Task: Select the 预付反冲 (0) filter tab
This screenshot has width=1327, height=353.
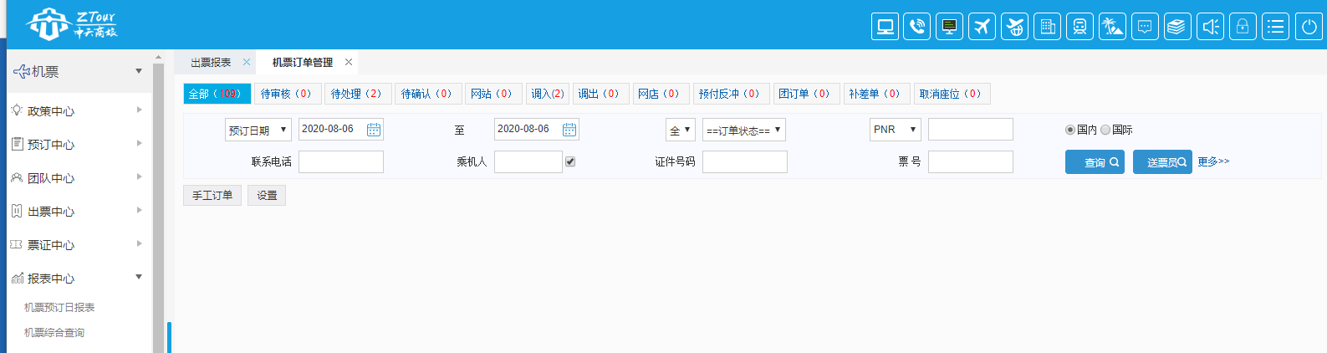Action: pyautogui.click(x=732, y=94)
